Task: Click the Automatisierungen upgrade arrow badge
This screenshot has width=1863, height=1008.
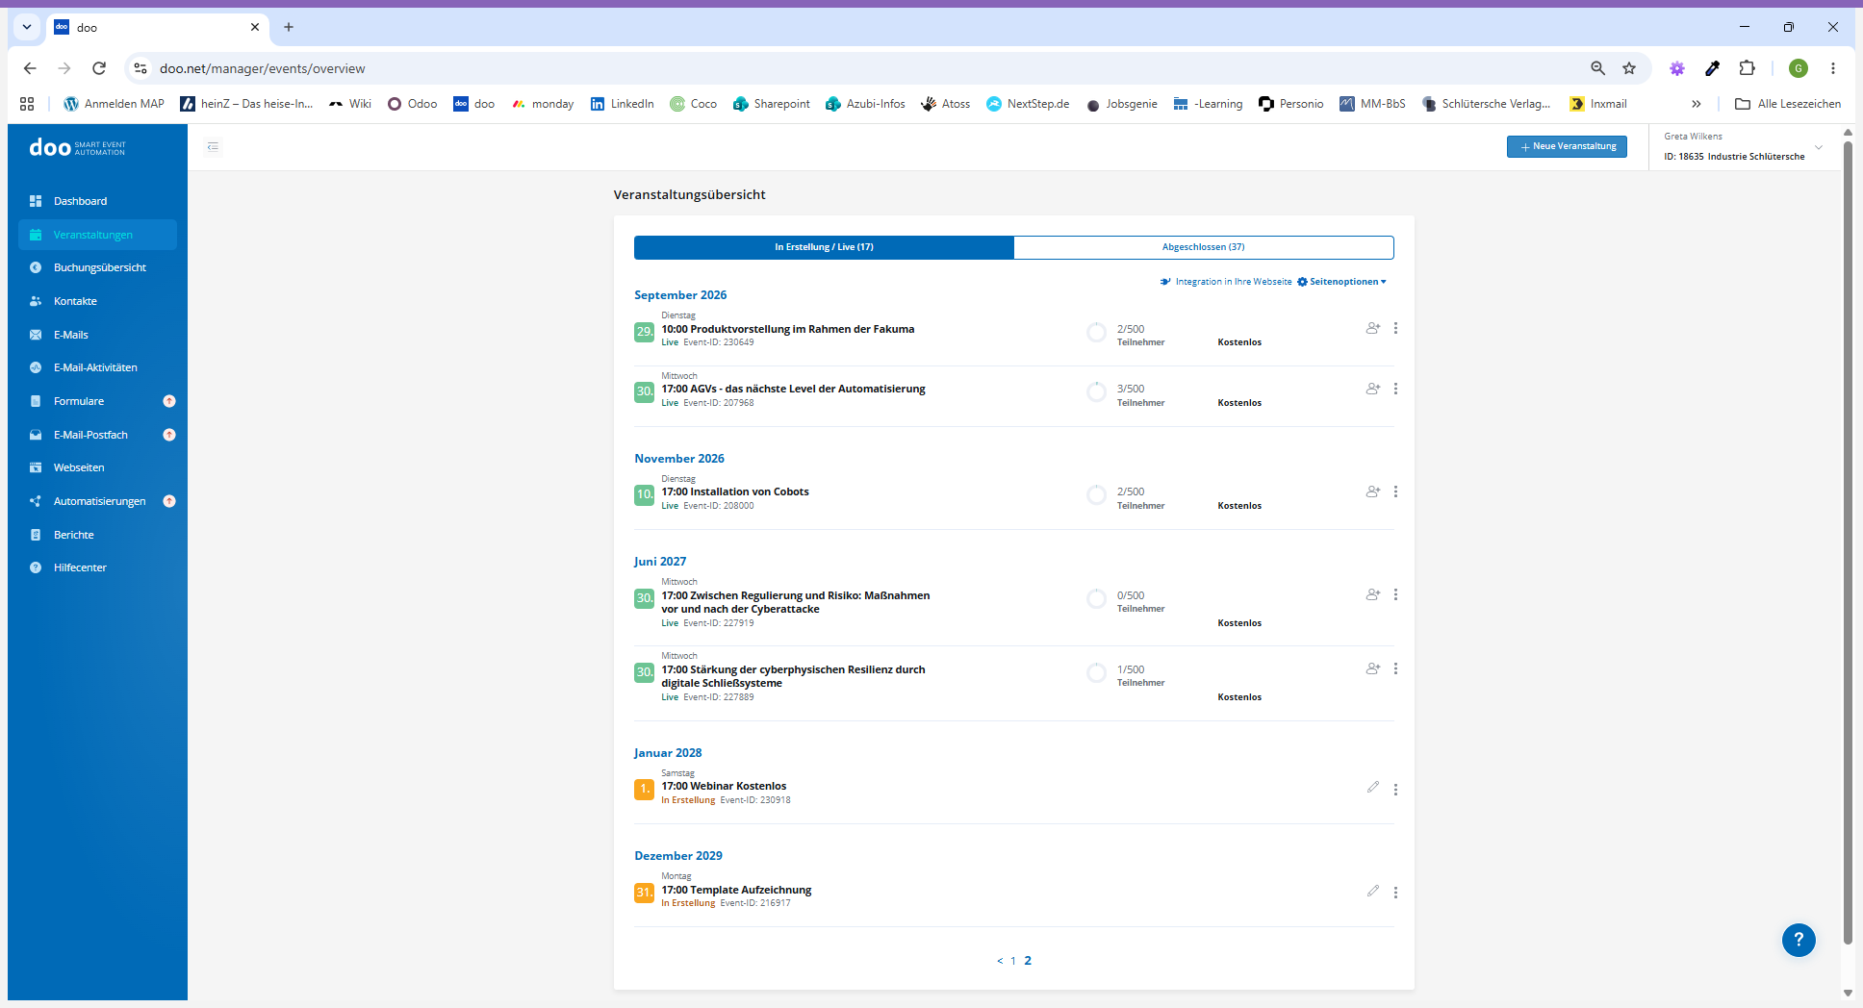Action: pos(169,501)
